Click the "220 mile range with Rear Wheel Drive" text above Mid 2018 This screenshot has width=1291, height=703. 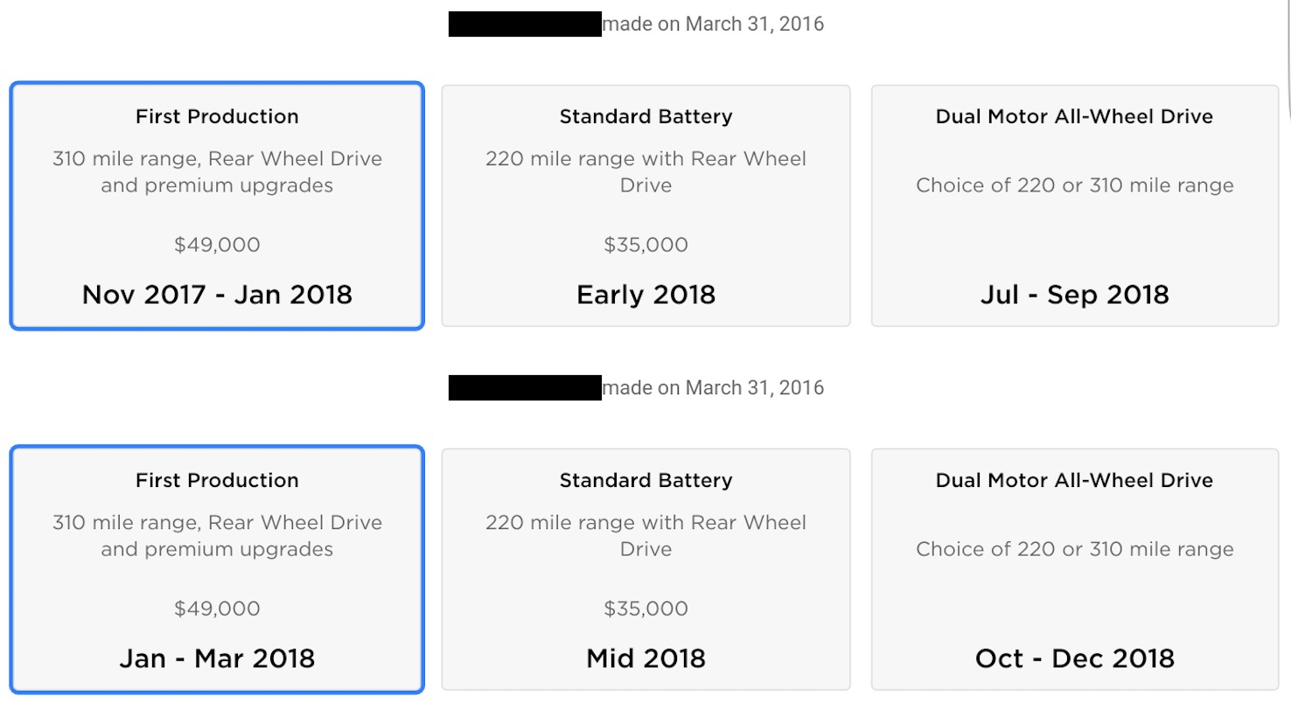click(x=645, y=535)
